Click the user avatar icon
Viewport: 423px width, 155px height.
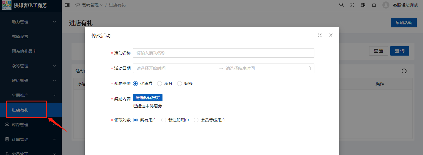tap(386, 5)
